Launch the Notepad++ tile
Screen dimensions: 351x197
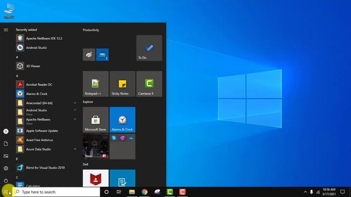[95, 84]
